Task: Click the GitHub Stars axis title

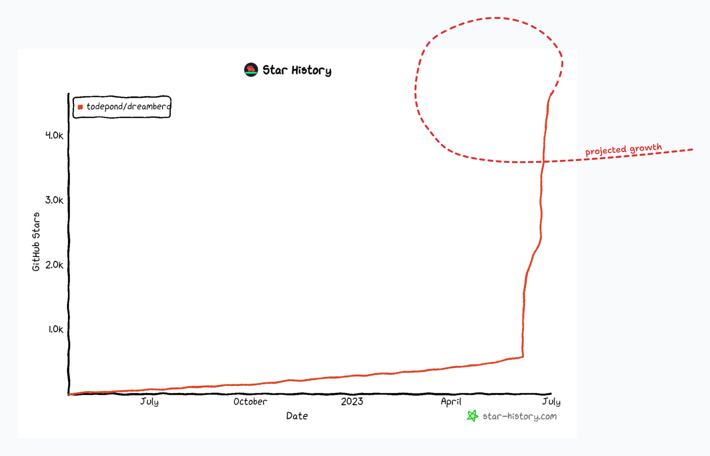Action: tap(36, 241)
